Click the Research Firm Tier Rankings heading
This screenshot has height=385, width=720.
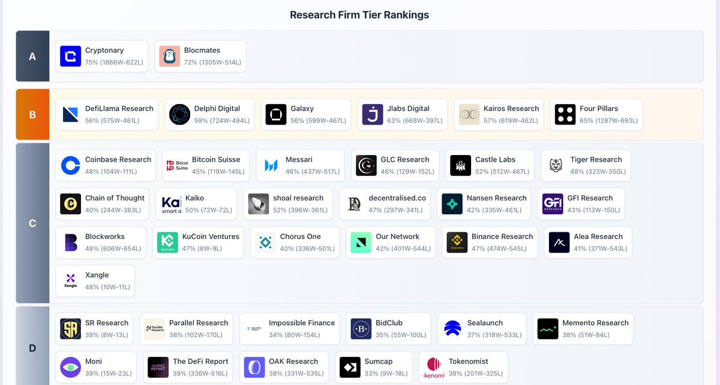coord(359,15)
